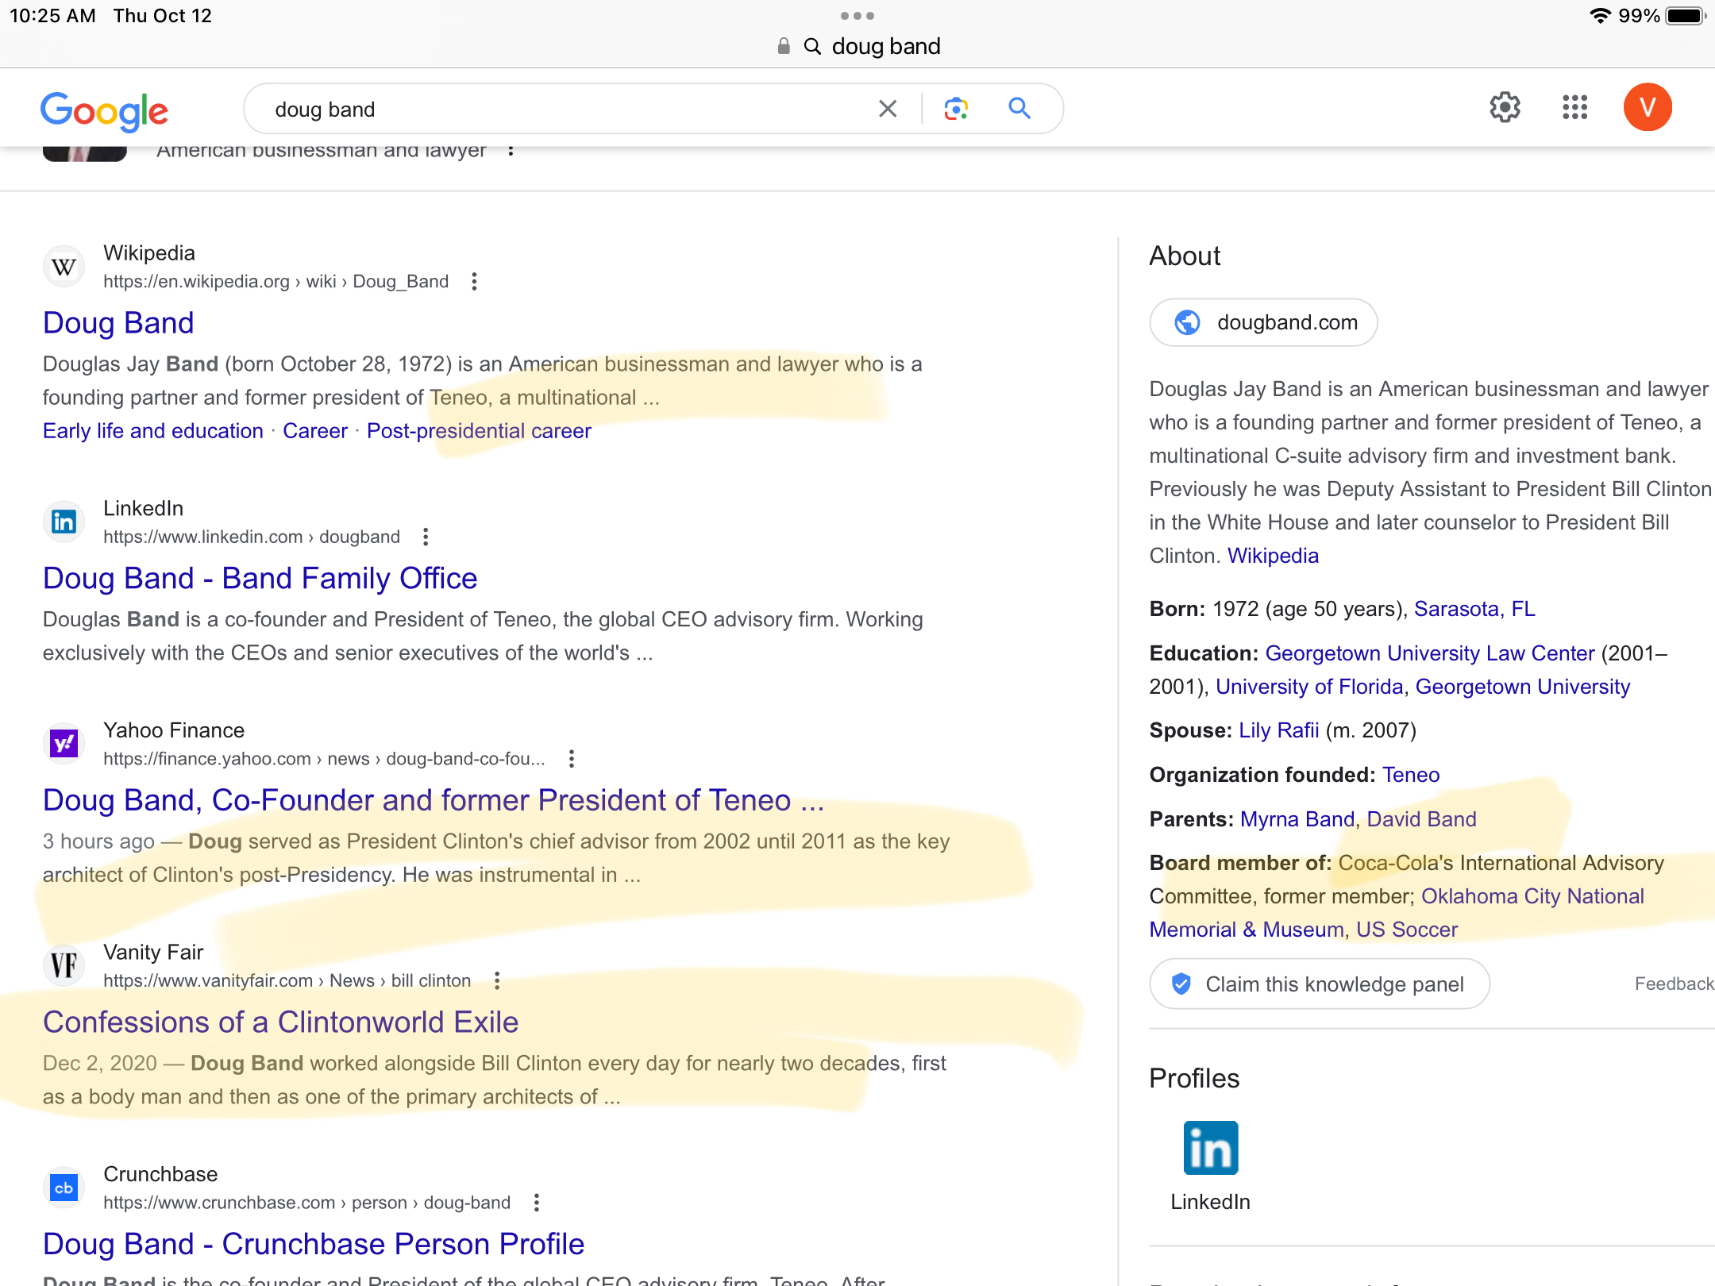
Task: Open Yahoo Finance Teneo co-founder result
Action: pyautogui.click(x=434, y=800)
